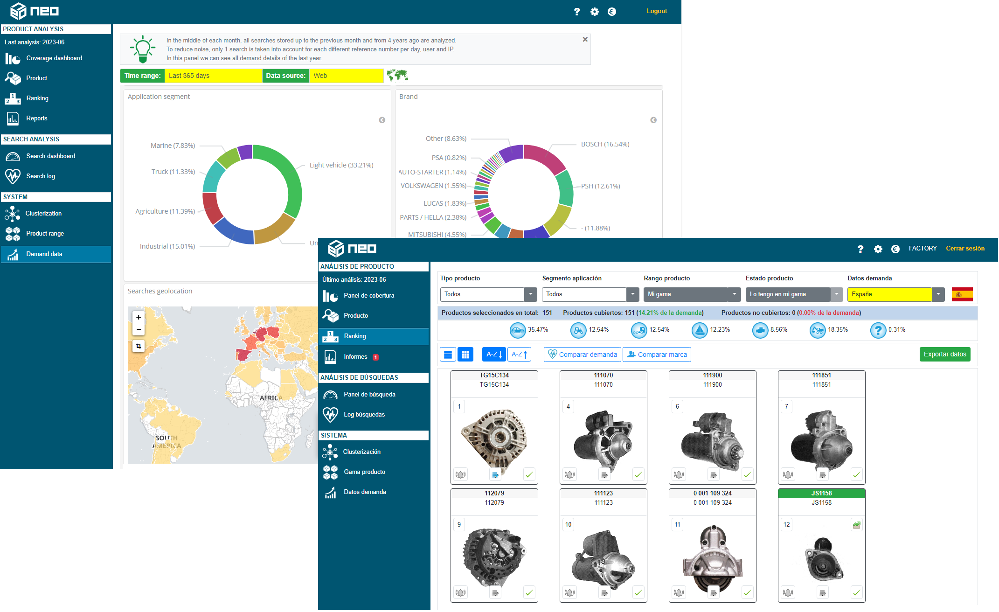Click help question mark in front window
Screen dimensions: 999x612
pyautogui.click(x=860, y=250)
